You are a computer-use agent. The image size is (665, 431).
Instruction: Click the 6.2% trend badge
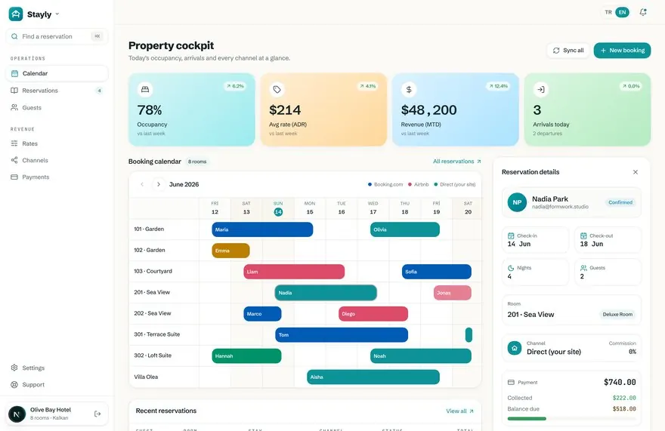point(235,86)
